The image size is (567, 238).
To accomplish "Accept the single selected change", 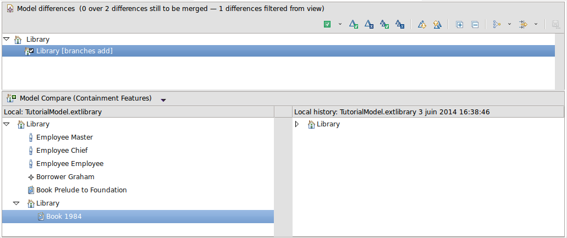I will pos(355,24).
